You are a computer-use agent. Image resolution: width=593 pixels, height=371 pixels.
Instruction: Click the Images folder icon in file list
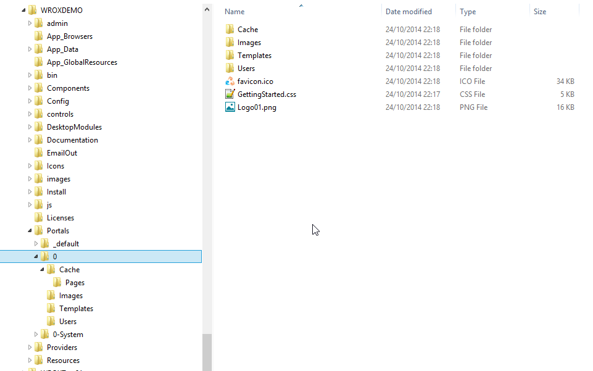tap(230, 42)
